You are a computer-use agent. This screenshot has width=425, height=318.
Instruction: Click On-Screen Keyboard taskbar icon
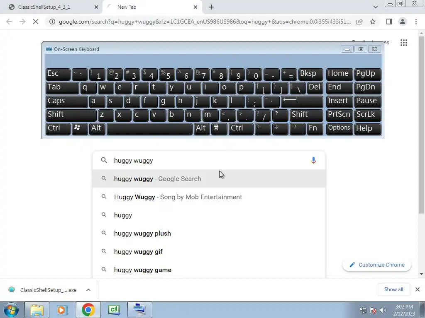coord(139,310)
